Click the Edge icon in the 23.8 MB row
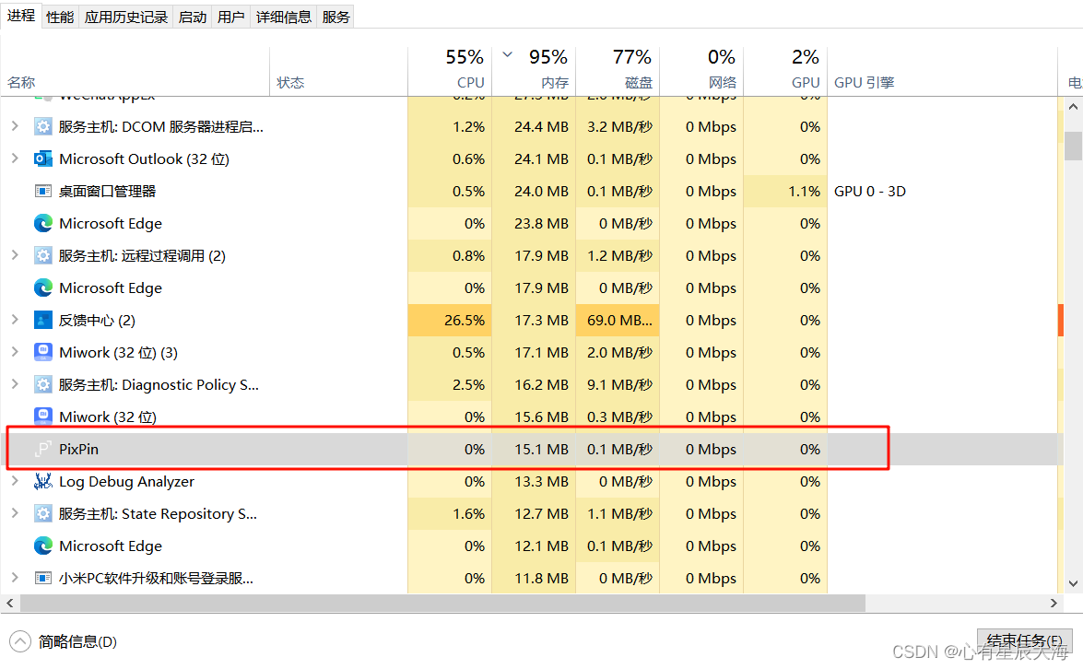The image size is (1083, 669). [x=42, y=223]
